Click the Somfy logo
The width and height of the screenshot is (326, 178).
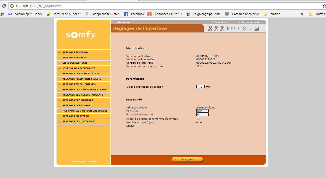coord(81,35)
